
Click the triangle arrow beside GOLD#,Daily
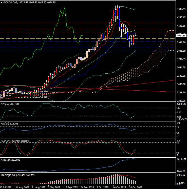point(2,2)
